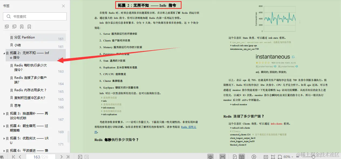
Task: Add a new bookmark using the bookmark-plus icon
Action: pyautogui.click(x=21, y=26)
